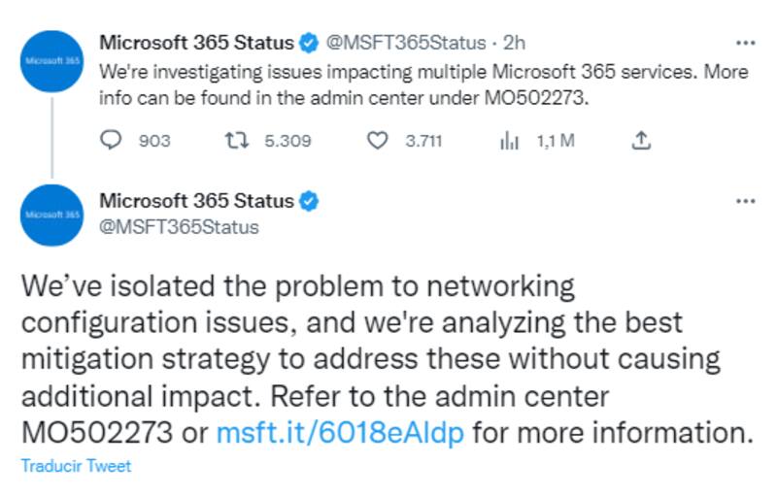This screenshot has width=777, height=498.
Task: Open the Microsoft 365 avatar on the first tweet
Action: pos(51,60)
